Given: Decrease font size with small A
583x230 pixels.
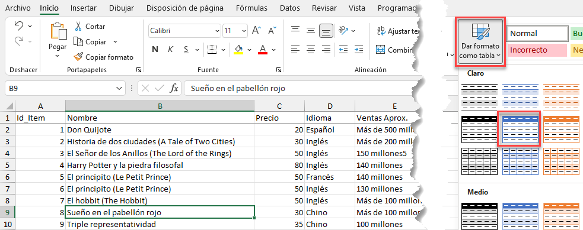Looking at the screenshot, I should [272, 31].
